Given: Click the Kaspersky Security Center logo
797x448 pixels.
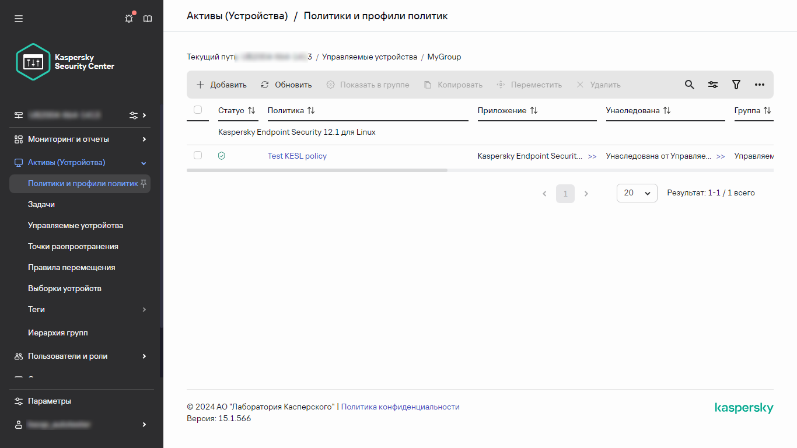Looking at the screenshot, I should [x=65, y=62].
